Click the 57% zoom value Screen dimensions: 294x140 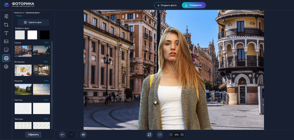tap(176, 135)
